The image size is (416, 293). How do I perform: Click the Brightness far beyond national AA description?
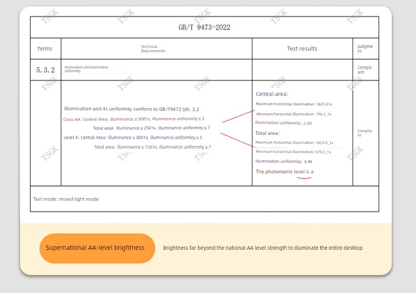click(x=263, y=248)
